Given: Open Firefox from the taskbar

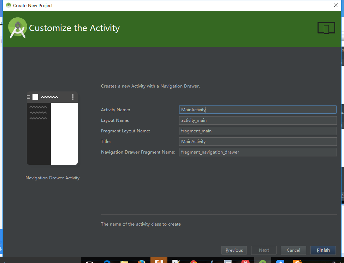Looking at the screenshot, I should [x=142, y=262].
